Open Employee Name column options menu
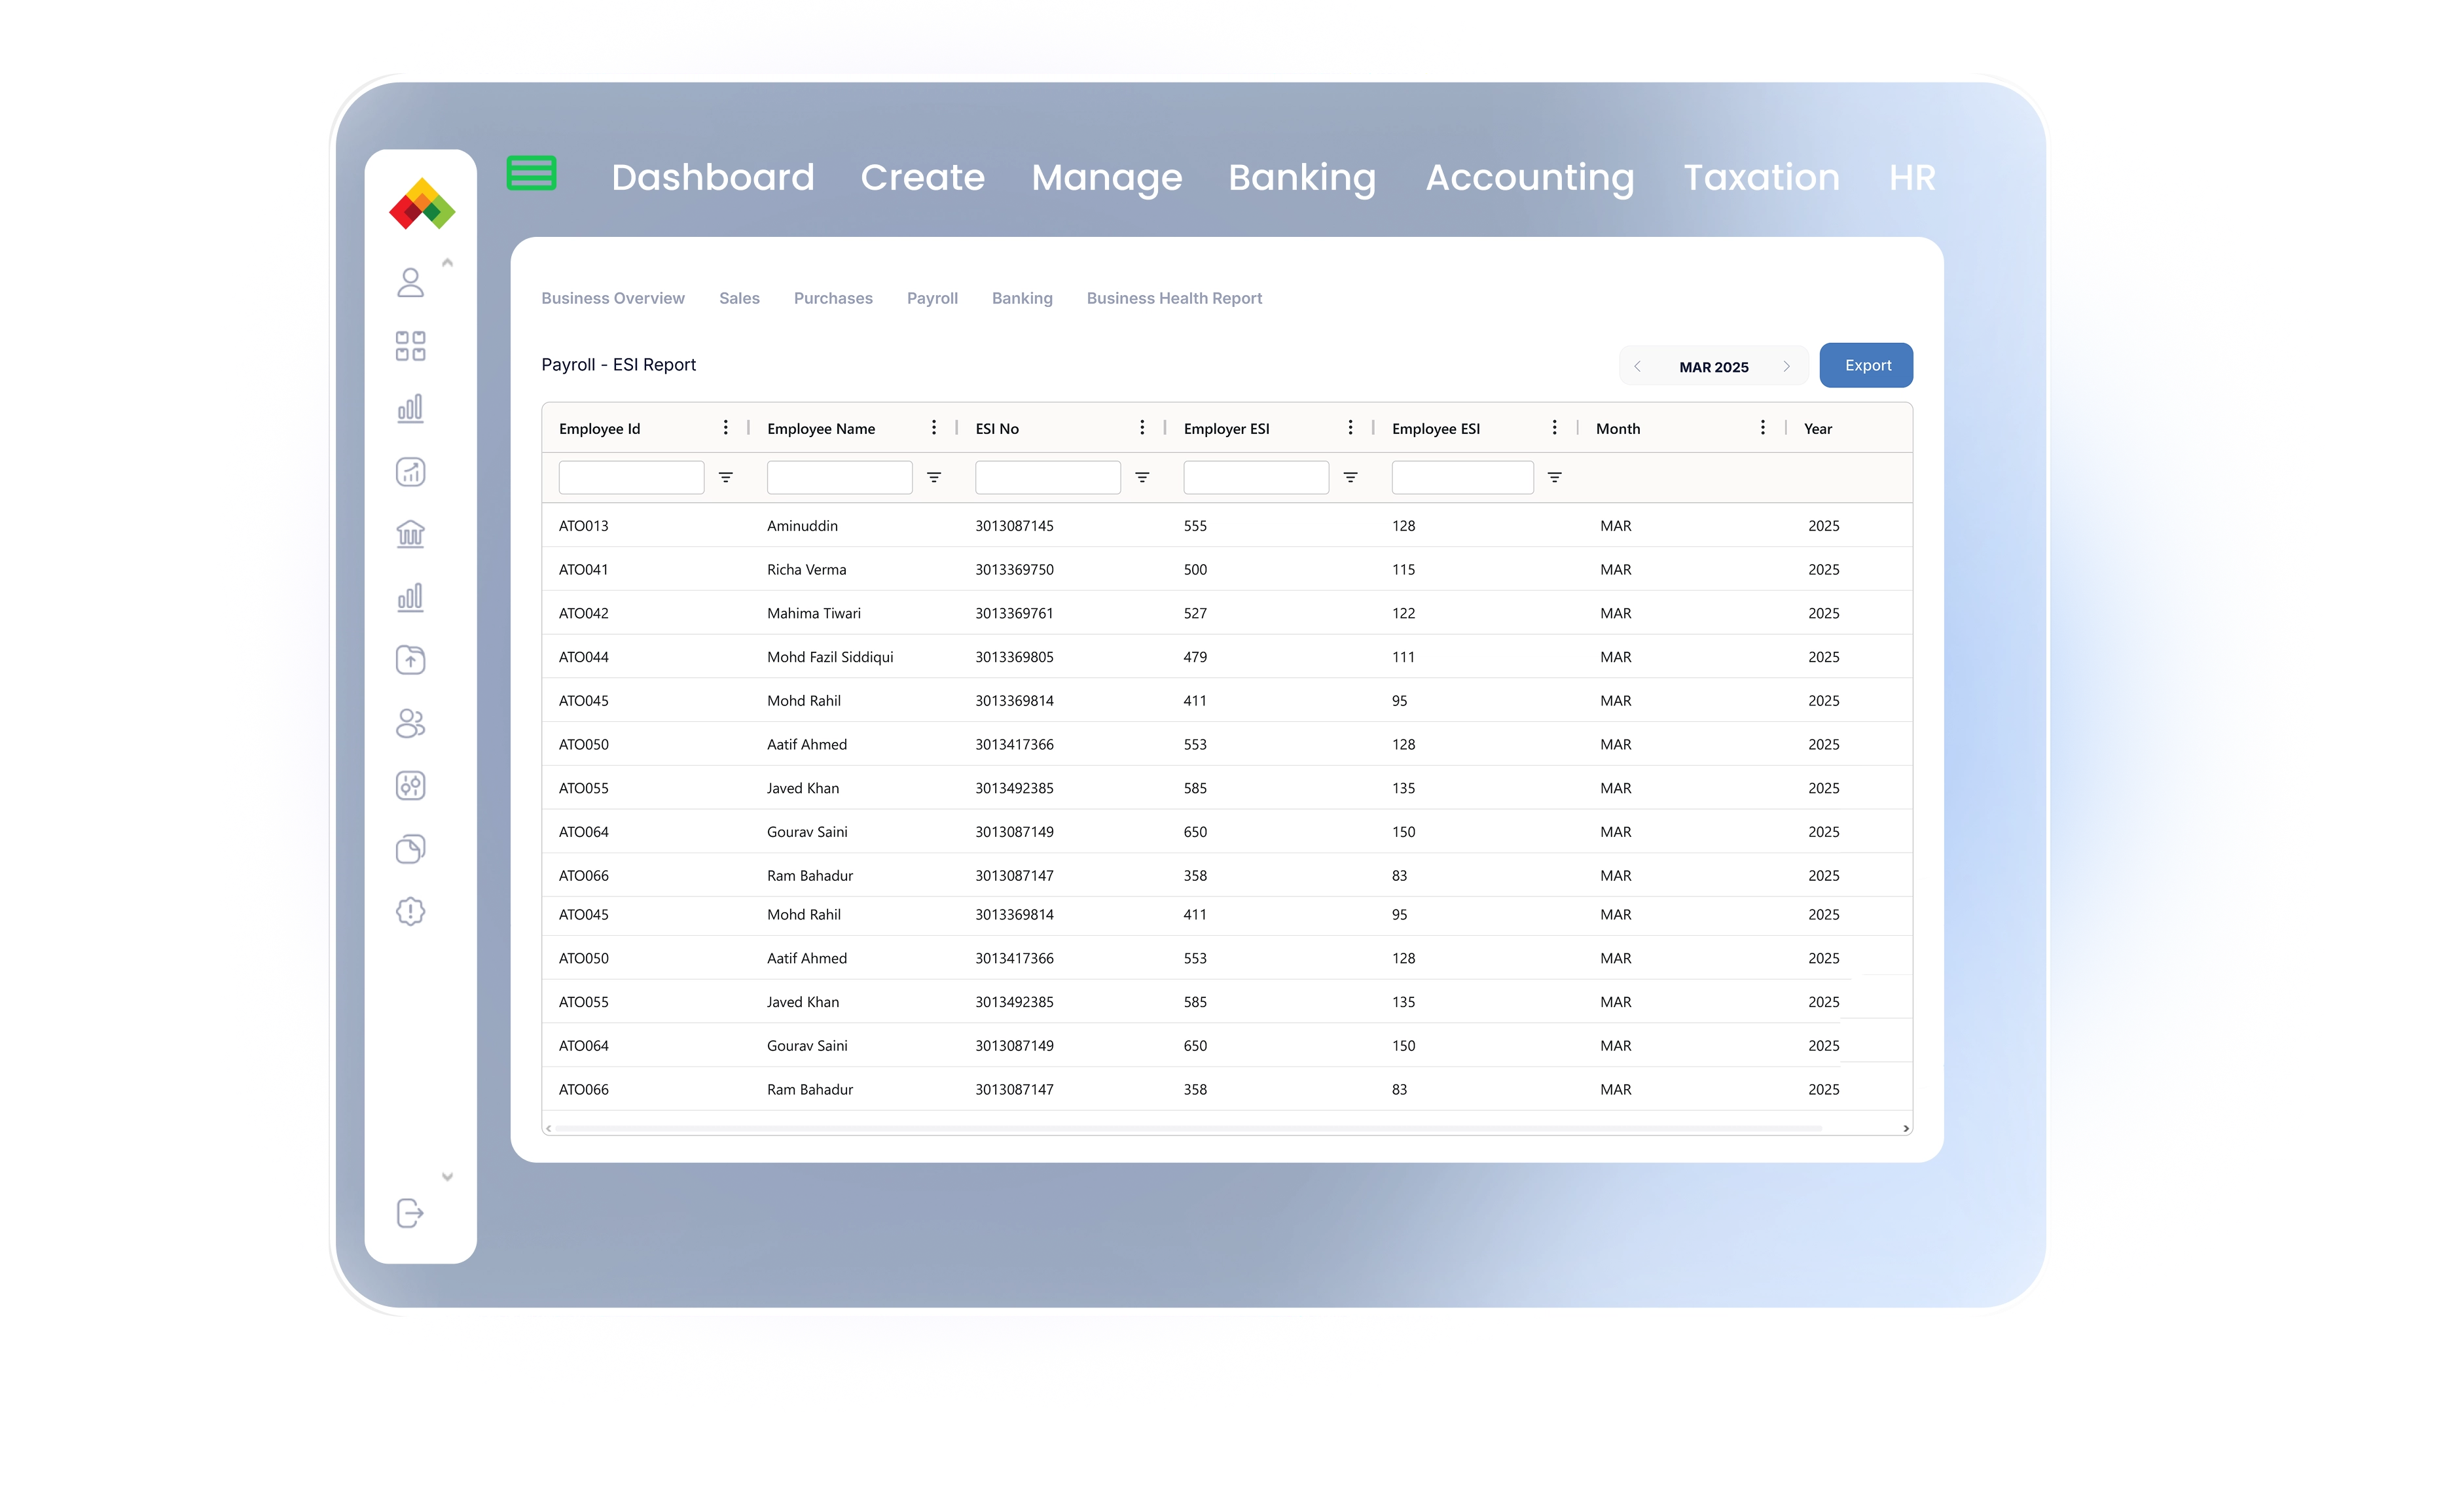This screenshot has height=1492, width=2464. point(934,428)
